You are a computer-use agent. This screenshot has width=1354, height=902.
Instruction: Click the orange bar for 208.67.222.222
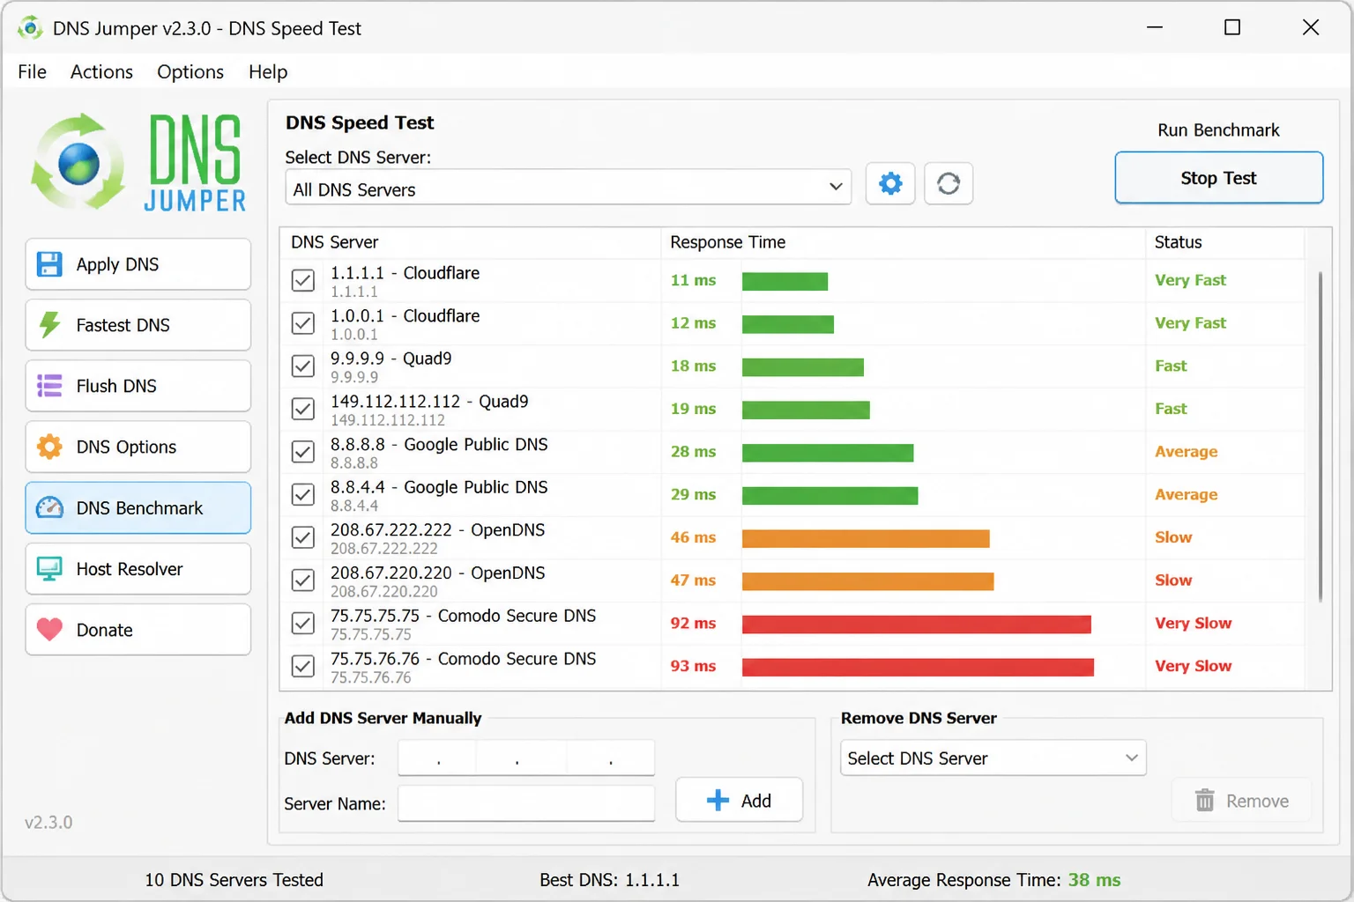pos(866,538)
